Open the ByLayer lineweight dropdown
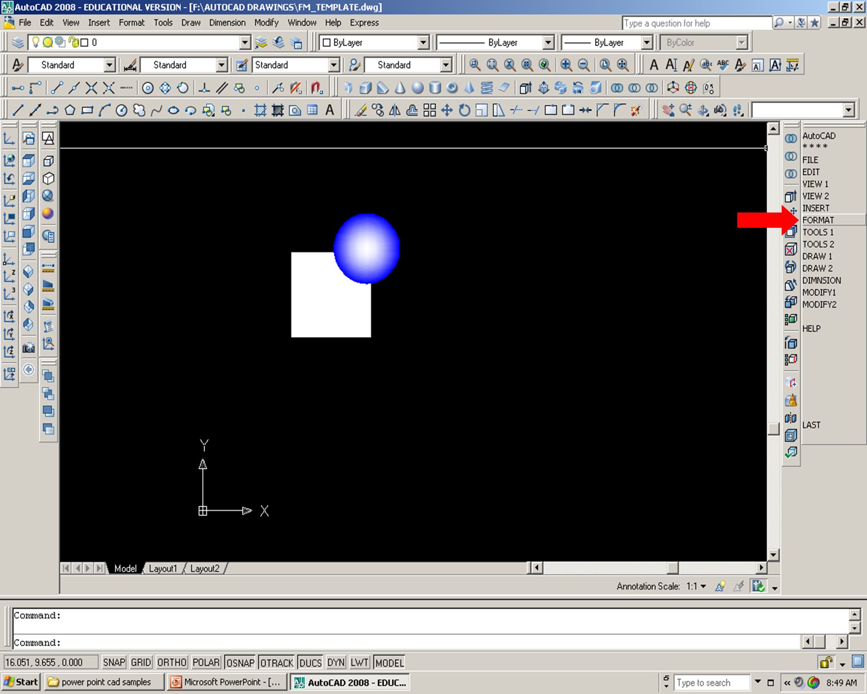The height and width of the screenshot is (694, 867). pos(646,42)
